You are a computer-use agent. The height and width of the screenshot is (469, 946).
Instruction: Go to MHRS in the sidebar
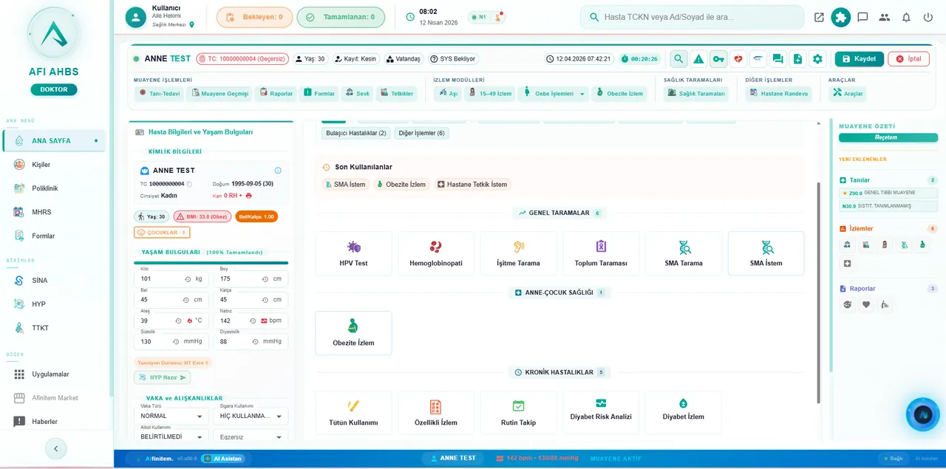point(54,212)
